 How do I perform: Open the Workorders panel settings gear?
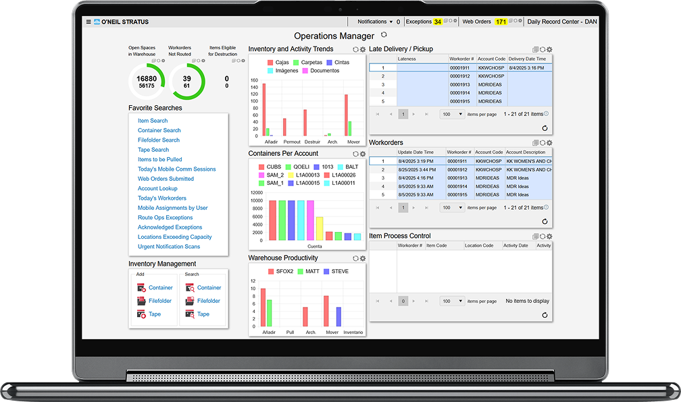[x=549, y=143]
